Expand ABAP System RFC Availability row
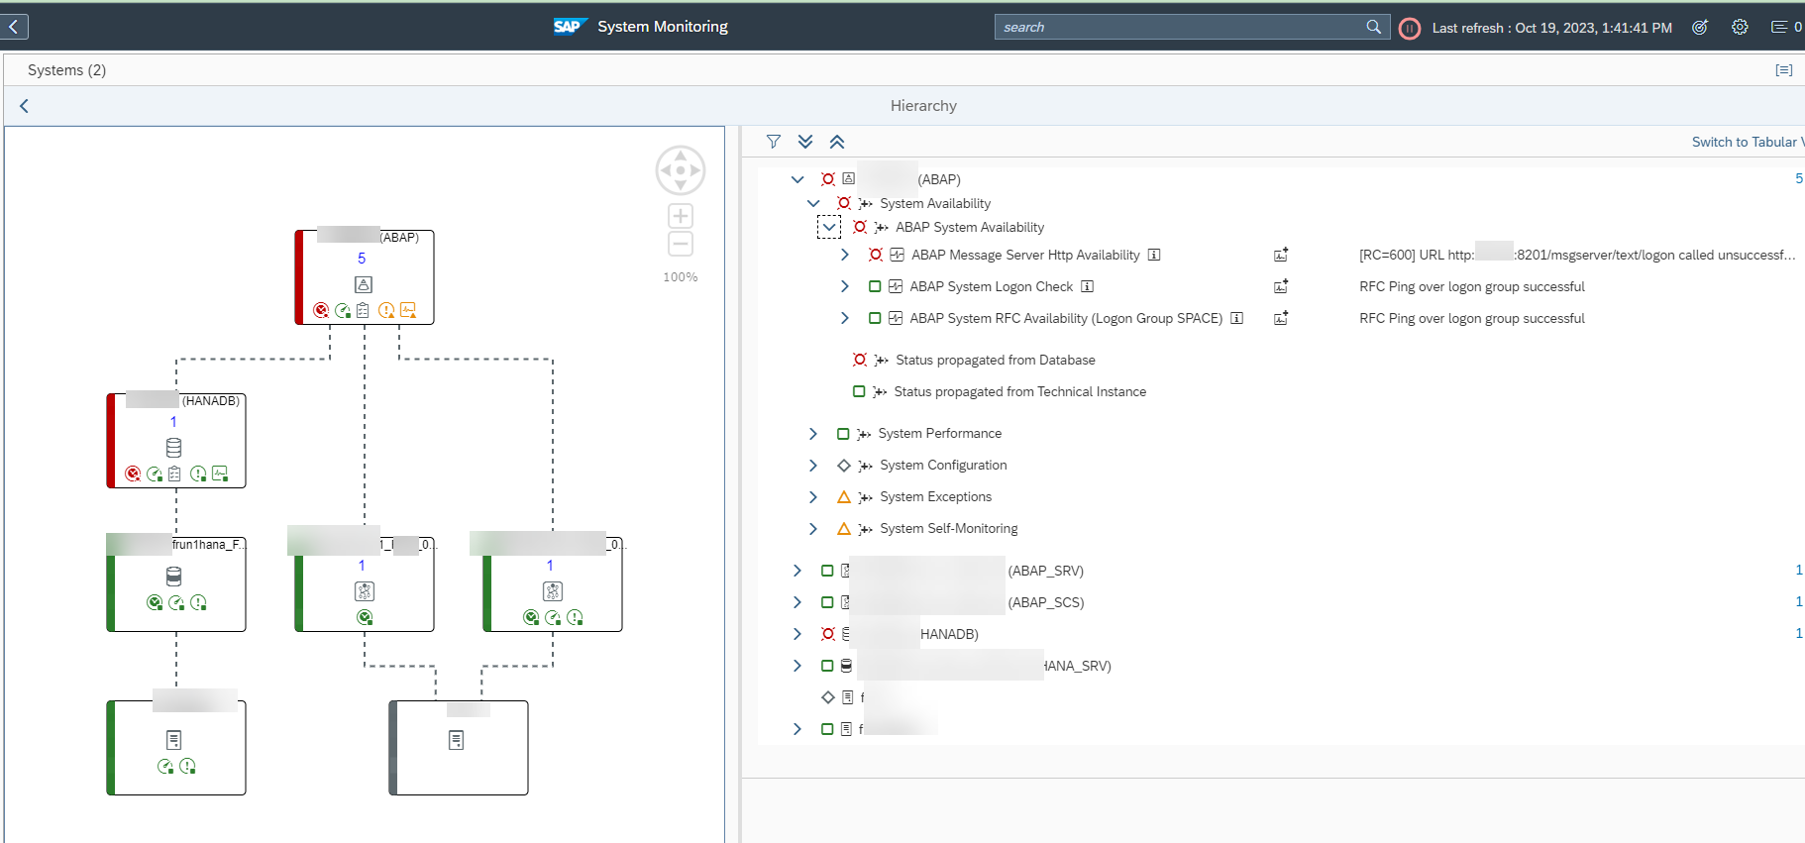The height and width of the screenshot is (843, 1805). [x=845, y=318]
